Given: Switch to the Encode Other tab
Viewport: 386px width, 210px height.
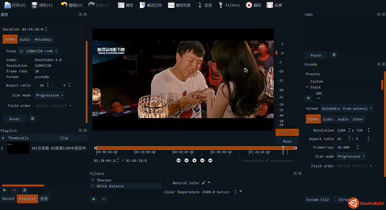Looking at the screenshot, I should click(357, 119).
